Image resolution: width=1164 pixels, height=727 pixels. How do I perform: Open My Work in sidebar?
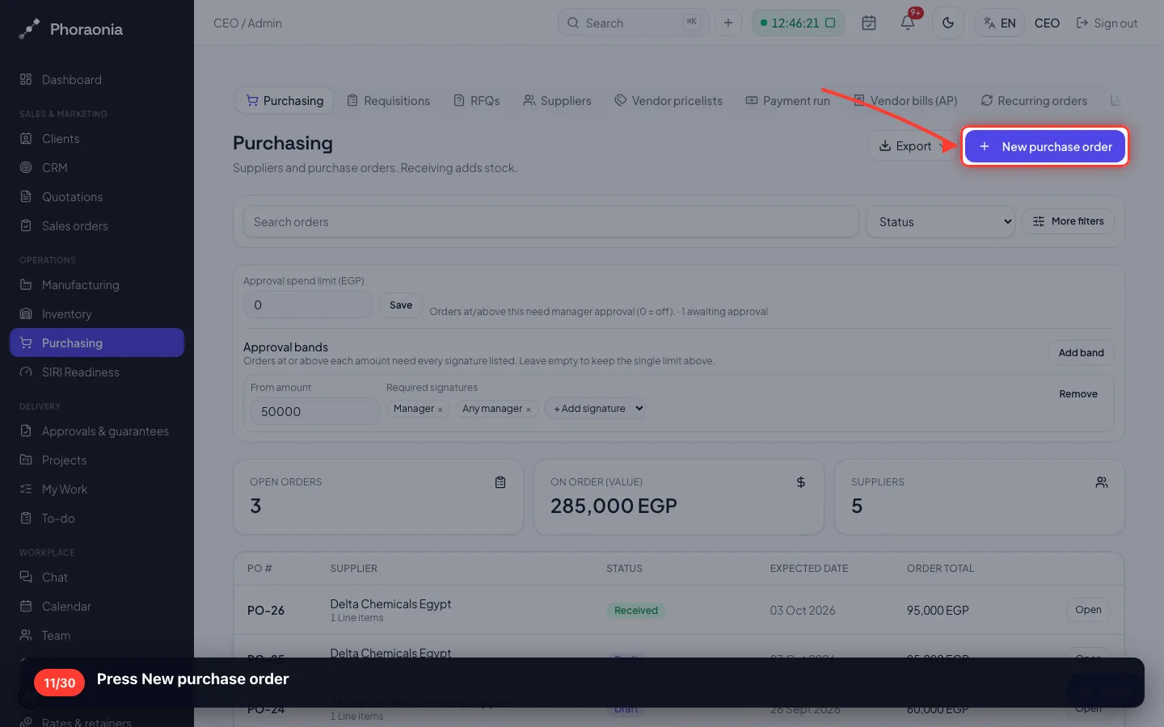97,490
